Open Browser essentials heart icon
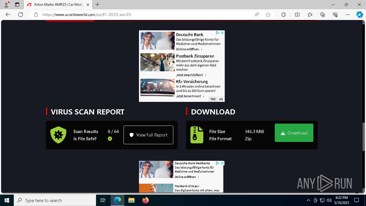This screenshot has height=206, width=366. [335, 15]
